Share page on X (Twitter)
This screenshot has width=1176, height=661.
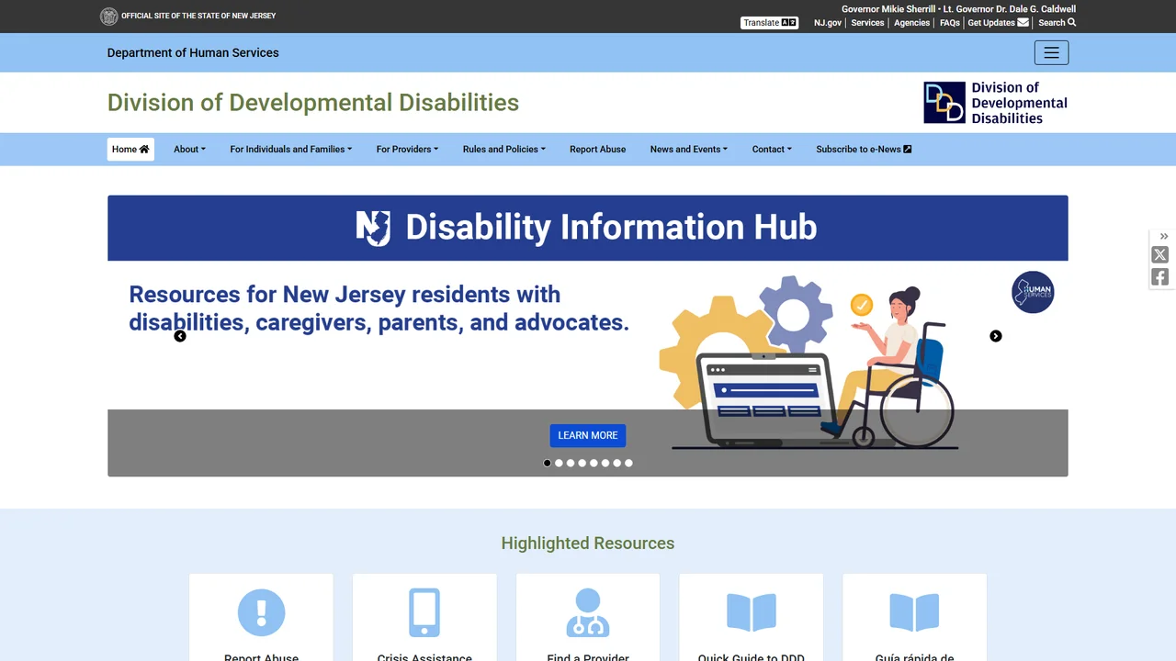coord(1160,255)
